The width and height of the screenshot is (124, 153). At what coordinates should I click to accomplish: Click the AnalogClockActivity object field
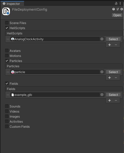[57, 39]
